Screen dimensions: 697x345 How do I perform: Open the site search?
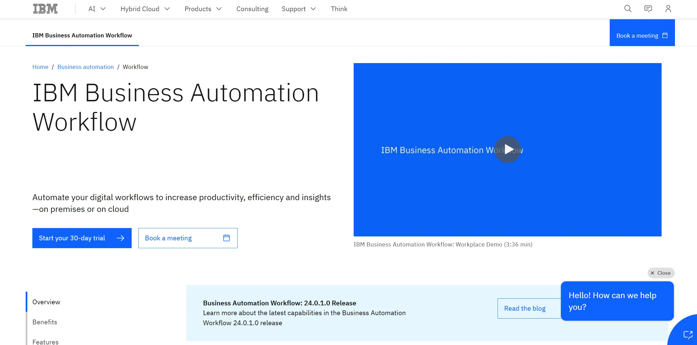click(628, 9)
